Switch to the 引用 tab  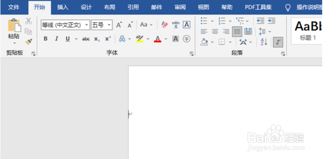point(133,7)
